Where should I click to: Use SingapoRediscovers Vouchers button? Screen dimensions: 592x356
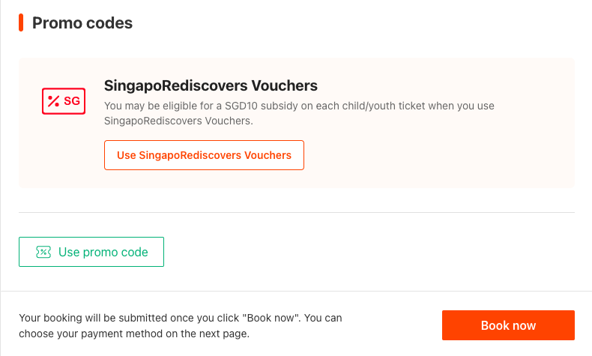point(204,155)
